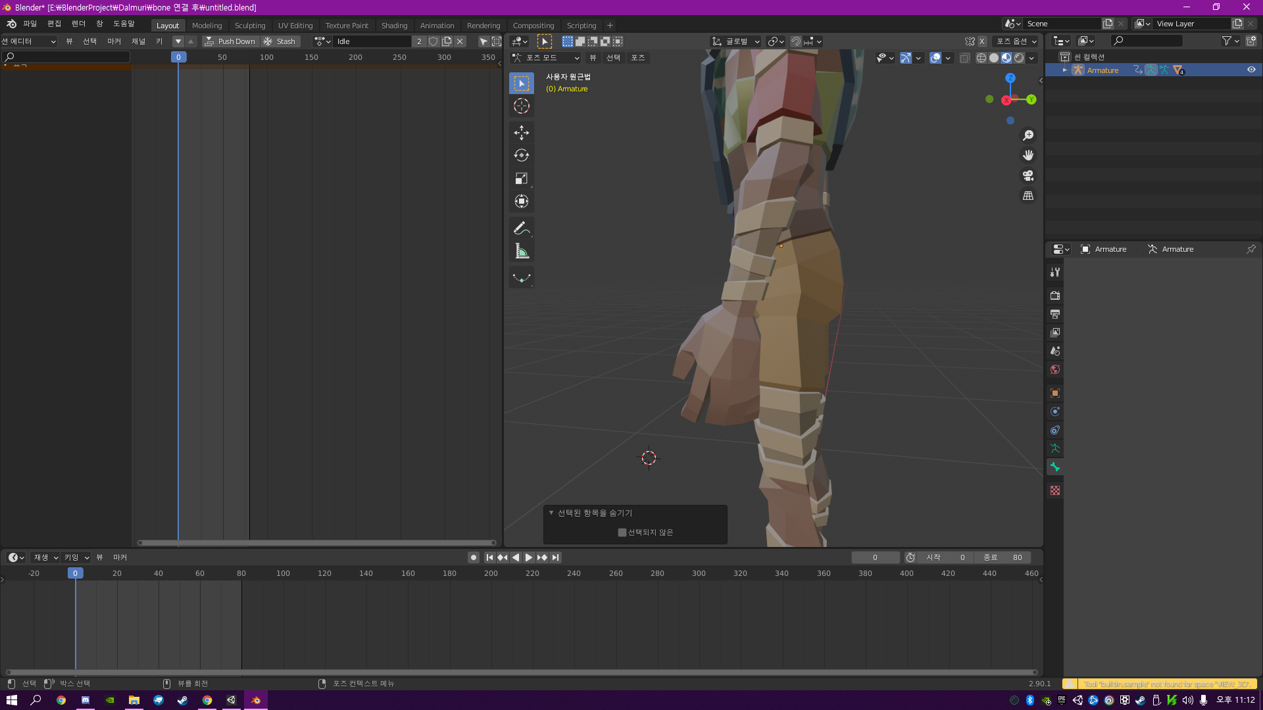Image resolution: width=1263 pixels, height=710 pixels.
Task: Choose the Rotate tool
Action: click(x=521, y=156)
